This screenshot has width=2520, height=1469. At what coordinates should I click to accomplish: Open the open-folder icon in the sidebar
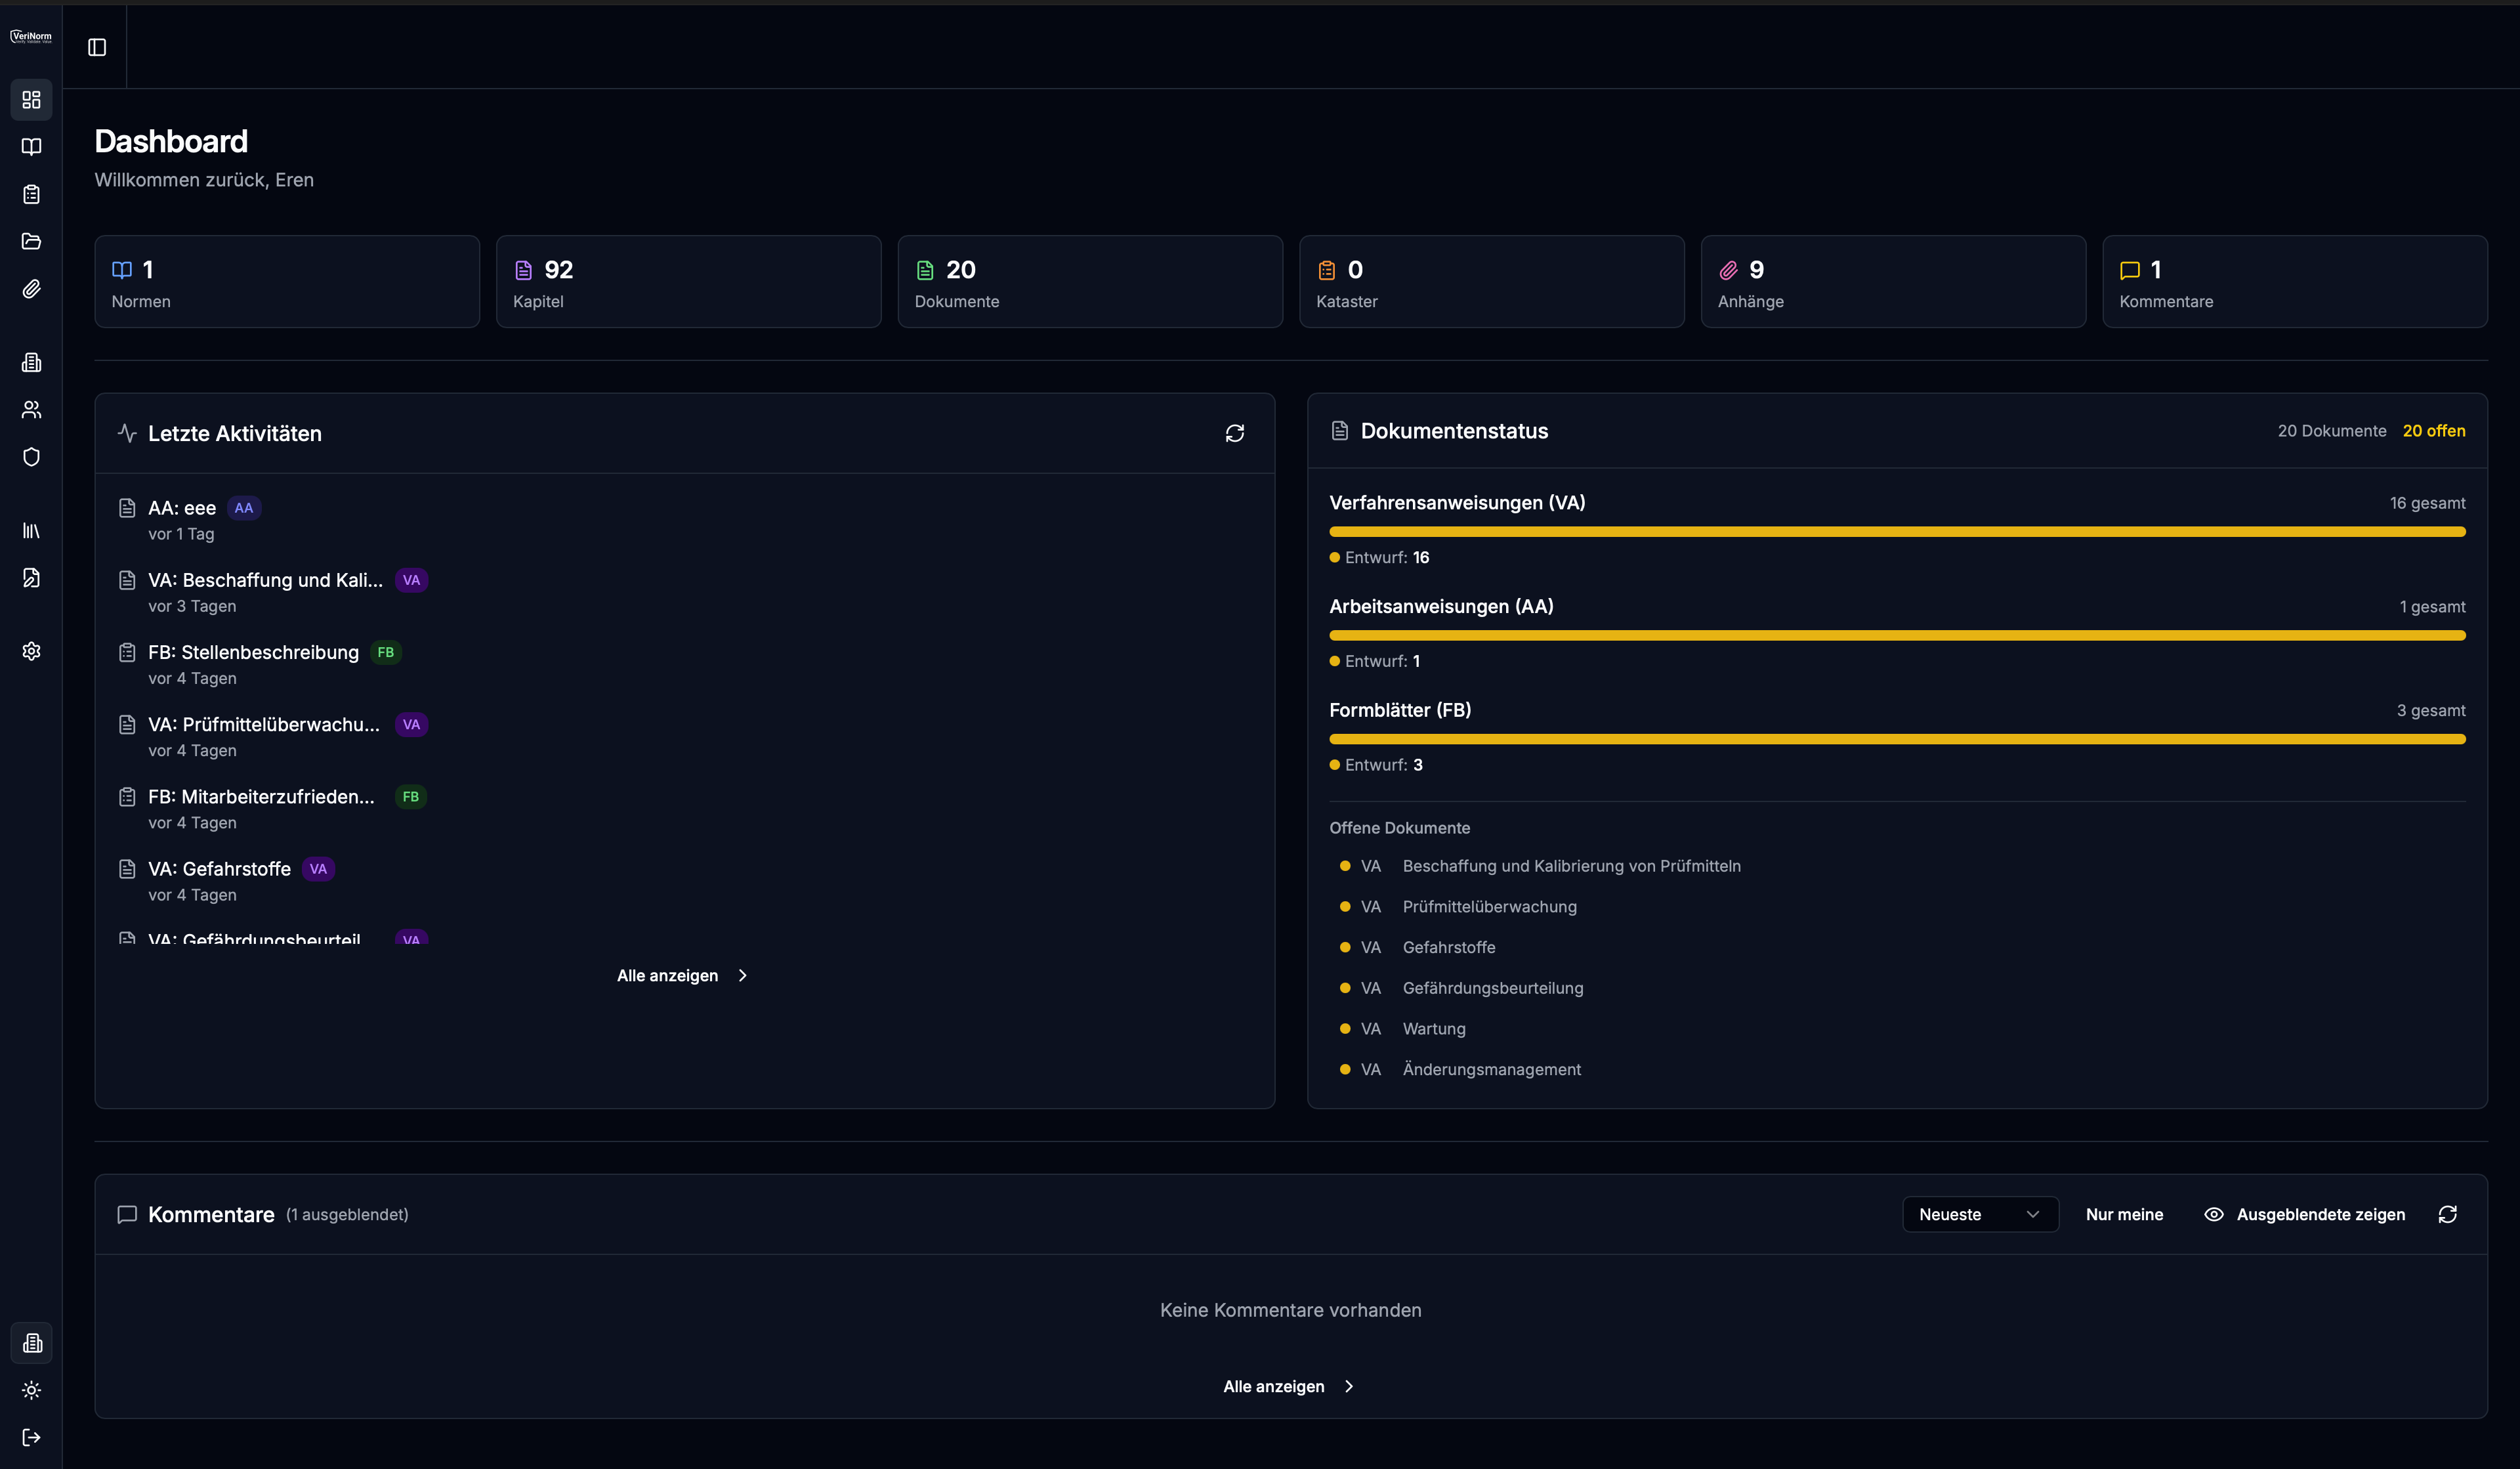point(31,241)
